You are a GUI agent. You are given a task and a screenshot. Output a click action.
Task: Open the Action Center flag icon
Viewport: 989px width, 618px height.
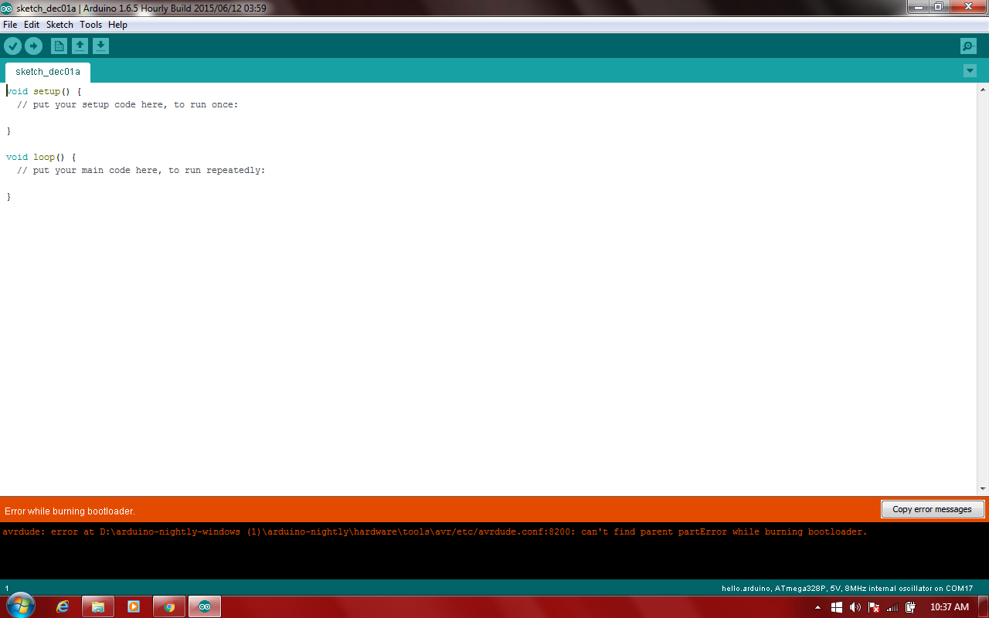[x=874, y=607]
